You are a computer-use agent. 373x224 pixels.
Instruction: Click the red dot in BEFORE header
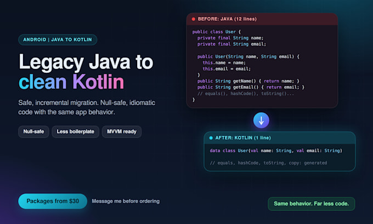click(194, 19)
